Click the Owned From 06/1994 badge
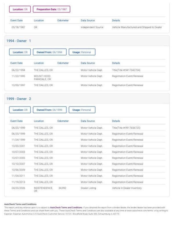 point(50,52)
